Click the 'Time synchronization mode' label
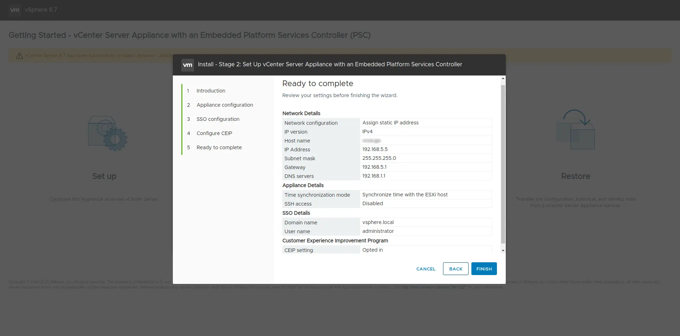 point(317,195)
